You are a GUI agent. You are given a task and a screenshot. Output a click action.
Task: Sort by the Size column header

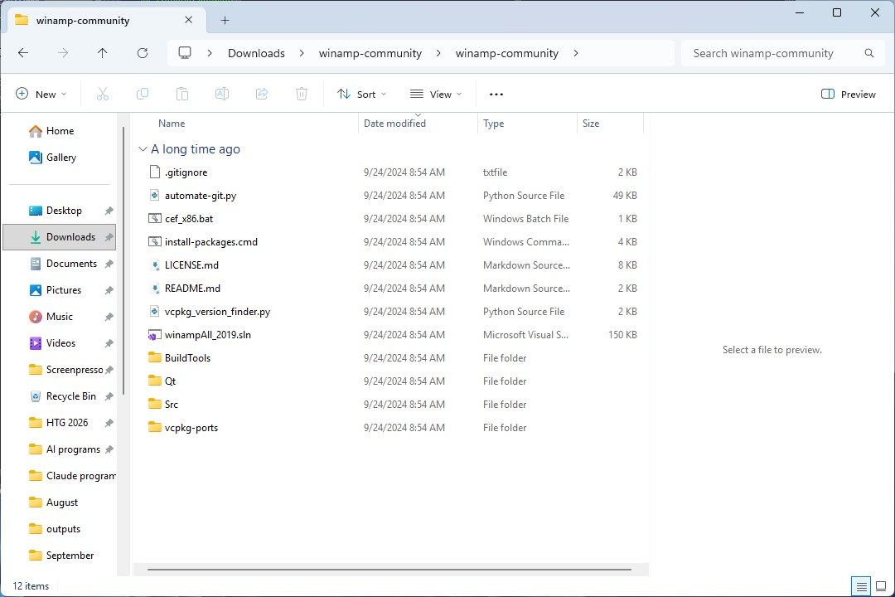coord(591,124)
